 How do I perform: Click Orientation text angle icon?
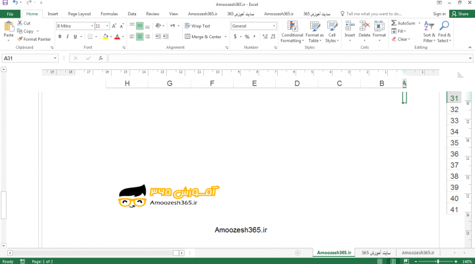(158, 26)
